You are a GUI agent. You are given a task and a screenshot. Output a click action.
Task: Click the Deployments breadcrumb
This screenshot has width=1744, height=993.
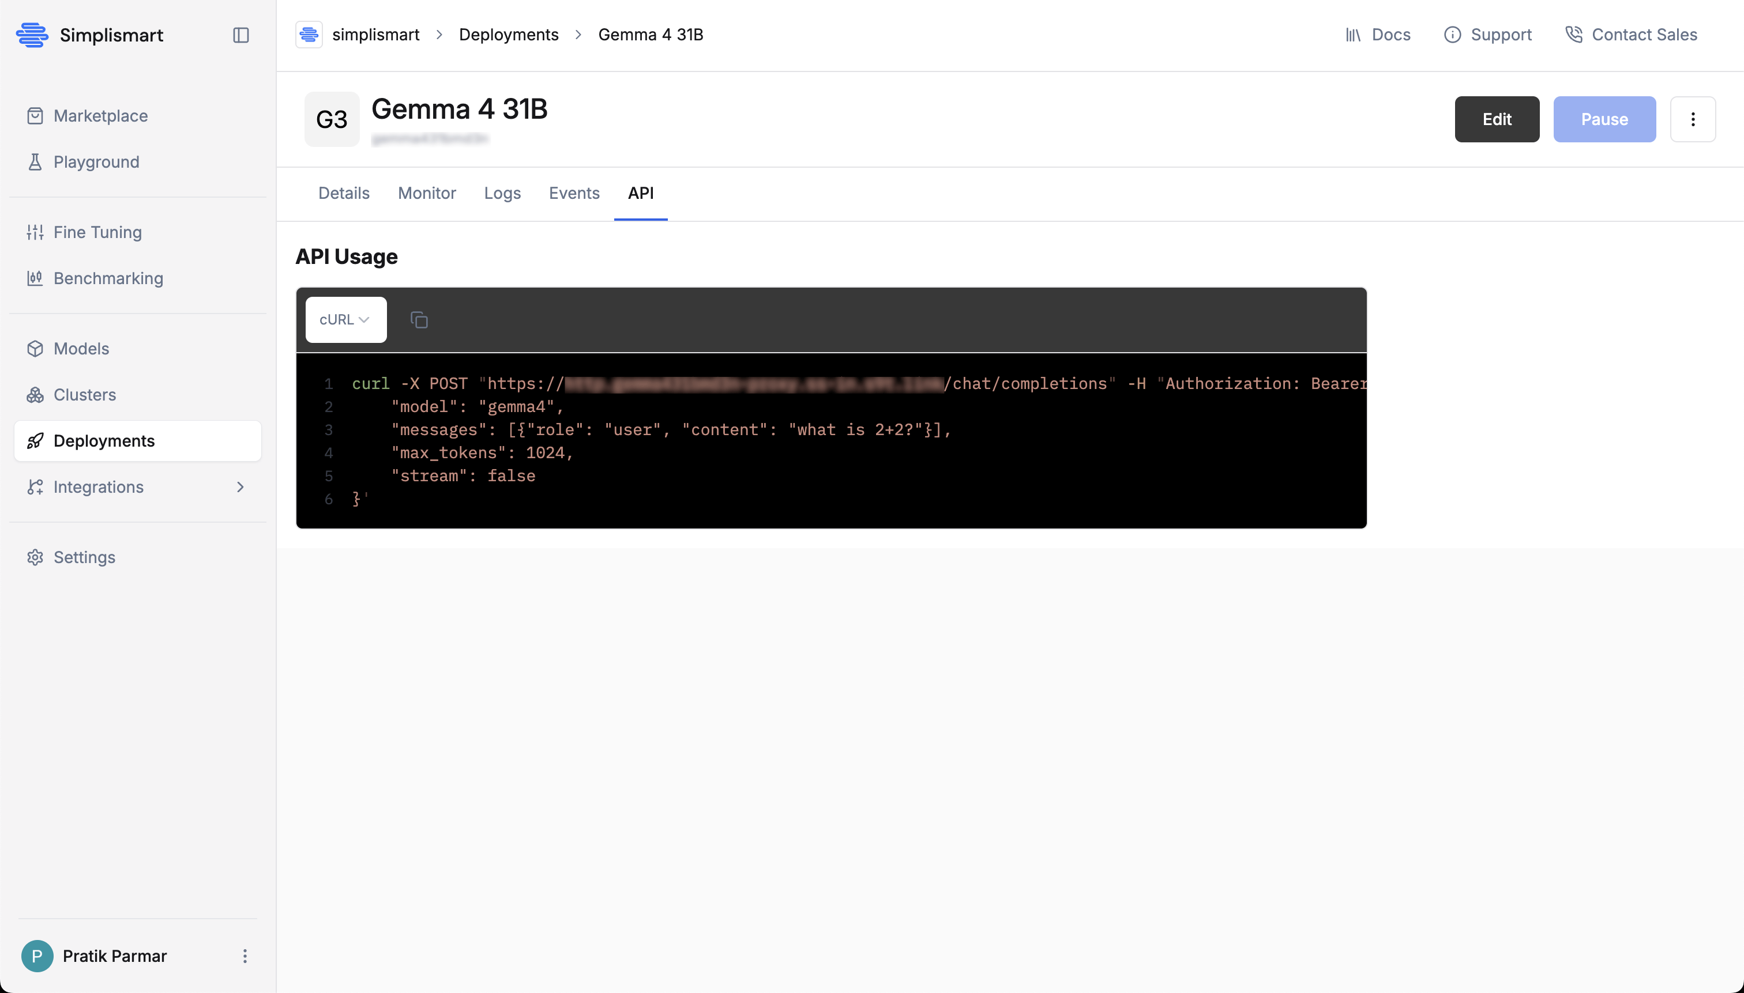point(509,35)
